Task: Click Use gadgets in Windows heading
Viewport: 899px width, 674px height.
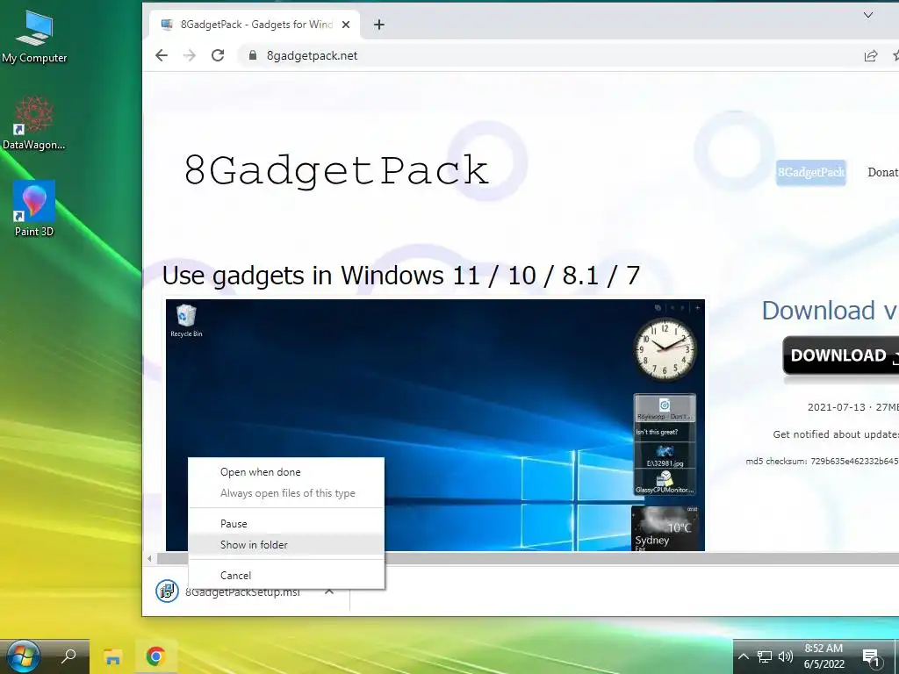Action: click(x=400, y=275)
